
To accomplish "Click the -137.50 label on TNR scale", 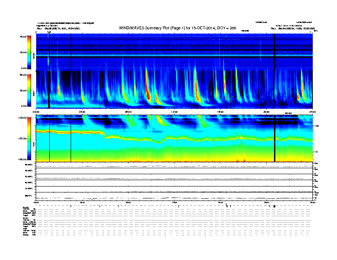I will 23,138.
